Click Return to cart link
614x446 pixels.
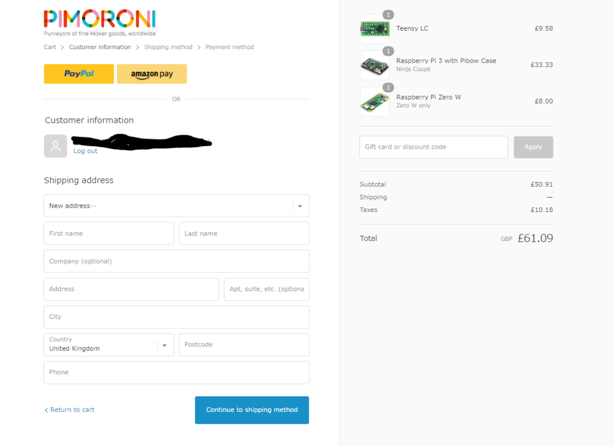coord(70,409)
